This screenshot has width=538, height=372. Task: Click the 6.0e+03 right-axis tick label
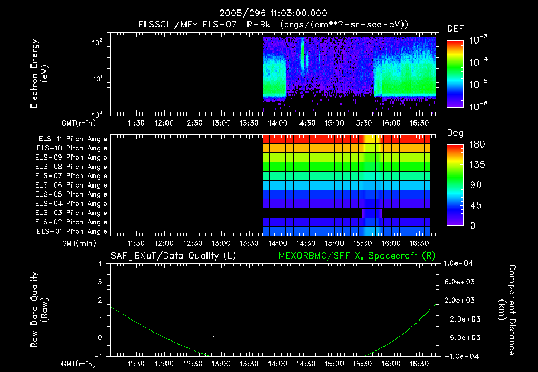pos(460,282)
